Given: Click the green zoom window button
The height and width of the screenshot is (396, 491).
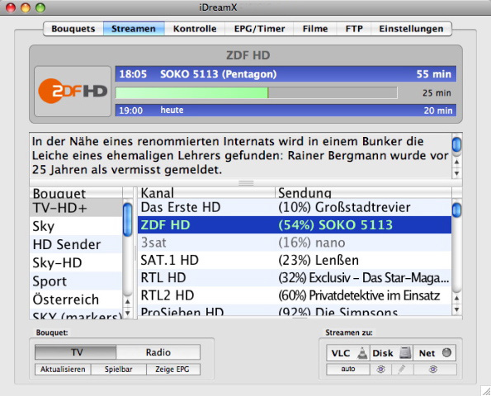Looking at the screenshot, I should click(40, 7).
